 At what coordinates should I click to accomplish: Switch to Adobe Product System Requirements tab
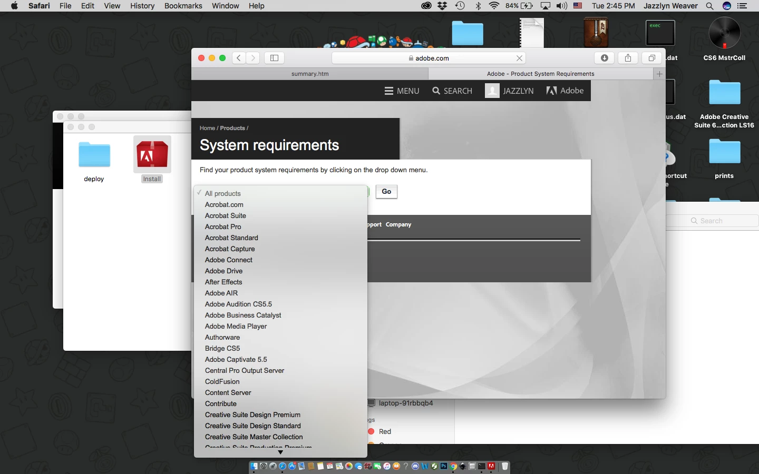point(541,74)
